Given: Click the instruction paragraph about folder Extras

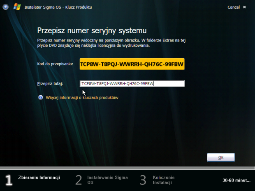Looking at the screenshot, I should coord(111,43).
